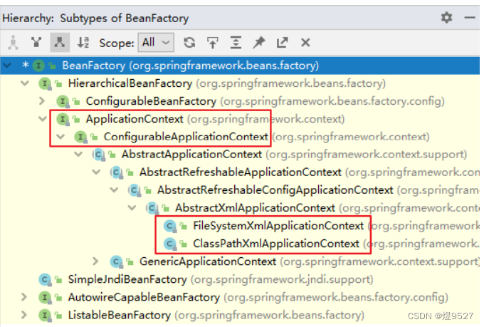Collapse the BeanFactory root node
The image size is (484, 327).
[7, 66]
